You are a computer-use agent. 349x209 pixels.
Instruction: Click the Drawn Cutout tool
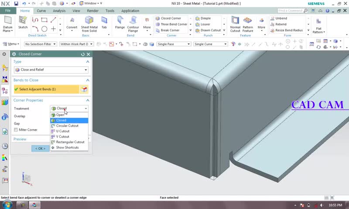pos(208,30)
